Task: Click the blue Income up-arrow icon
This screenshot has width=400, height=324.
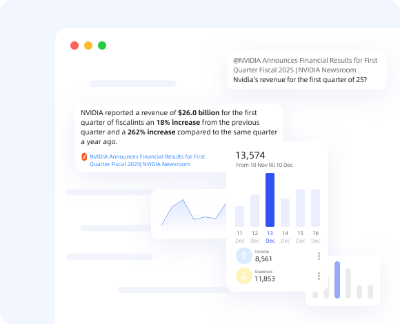Action: pos(244,256)
